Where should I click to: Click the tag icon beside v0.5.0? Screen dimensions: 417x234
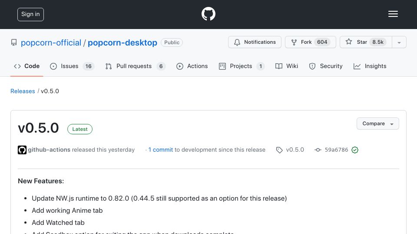279,150
